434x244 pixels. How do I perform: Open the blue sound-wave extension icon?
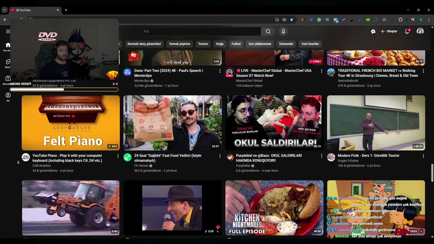[311, 20]
